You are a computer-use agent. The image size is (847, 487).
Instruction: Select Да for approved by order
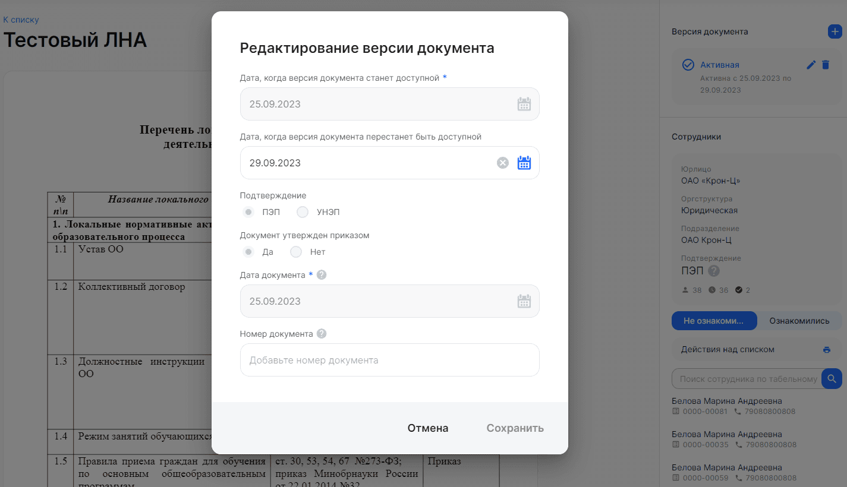point(248,252)
